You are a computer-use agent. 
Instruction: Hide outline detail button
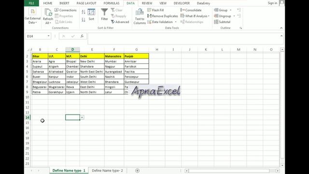pos(239,16)
